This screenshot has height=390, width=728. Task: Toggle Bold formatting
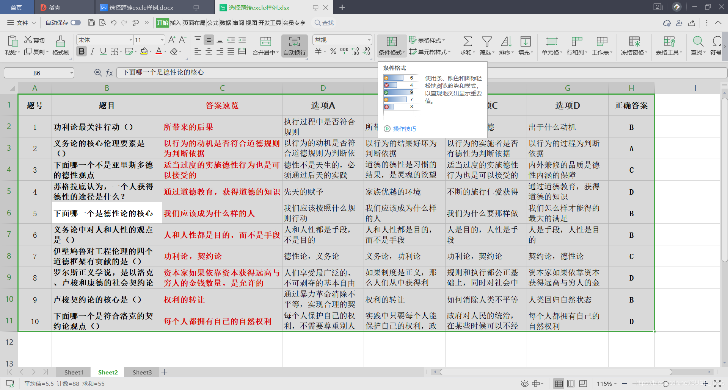(x=82, y=51)
